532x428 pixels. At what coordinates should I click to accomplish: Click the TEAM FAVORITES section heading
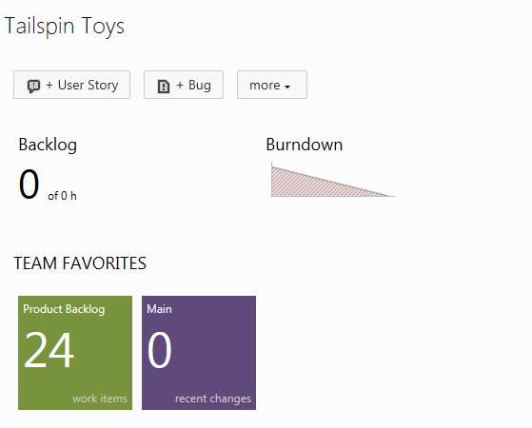(80, 263)
